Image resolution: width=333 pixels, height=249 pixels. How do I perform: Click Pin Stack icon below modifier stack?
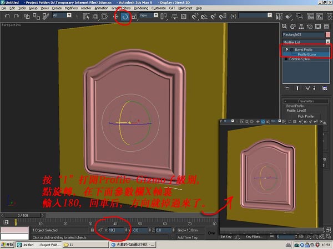pyautogui.click(x=287, y=87)
